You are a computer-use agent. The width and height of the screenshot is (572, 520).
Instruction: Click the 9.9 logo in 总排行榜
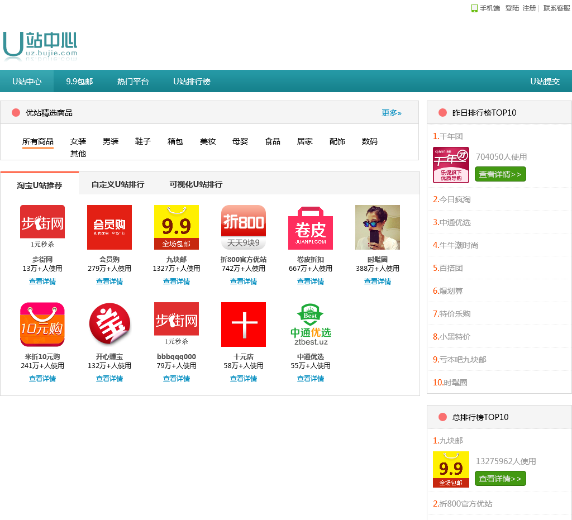pos(451,469)
